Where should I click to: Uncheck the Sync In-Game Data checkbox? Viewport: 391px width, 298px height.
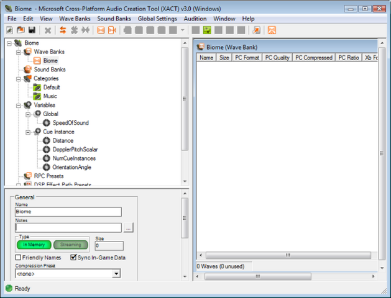(x=73, y=257)
